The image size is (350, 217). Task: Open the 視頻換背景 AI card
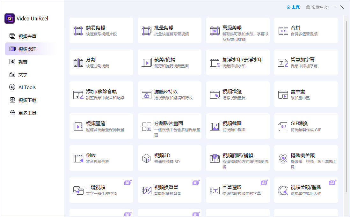click(169, 190)
